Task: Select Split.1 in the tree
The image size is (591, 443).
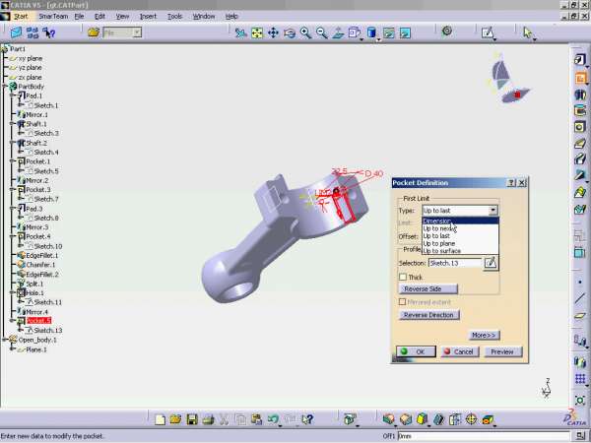Action: [34, 284]
